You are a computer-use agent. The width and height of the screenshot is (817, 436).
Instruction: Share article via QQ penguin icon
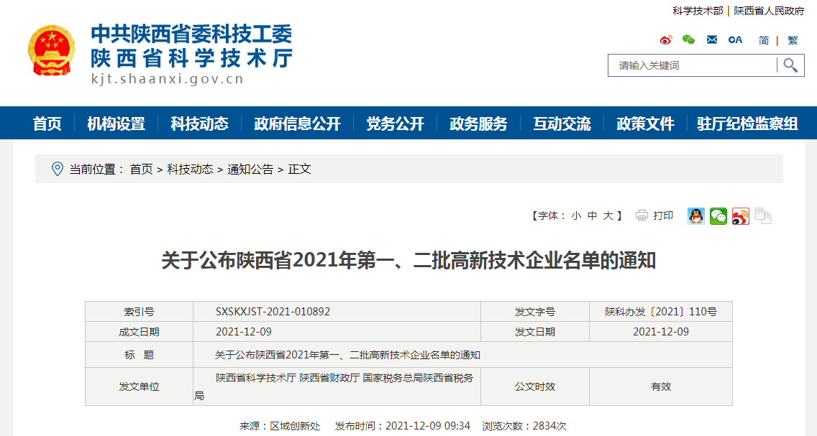[696, 216]
